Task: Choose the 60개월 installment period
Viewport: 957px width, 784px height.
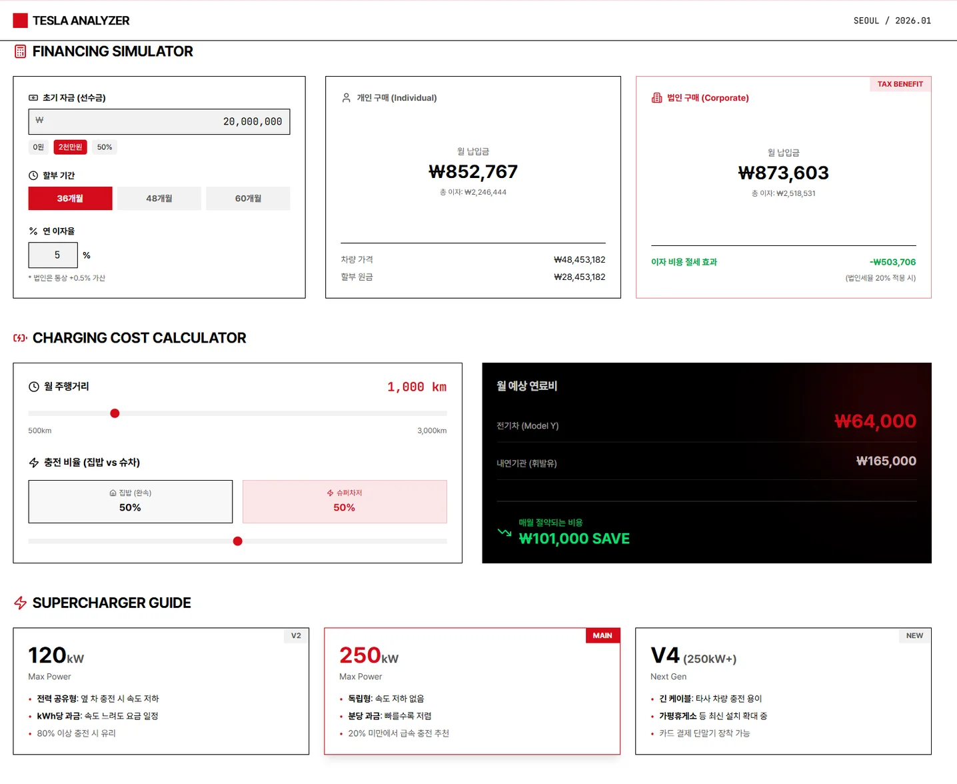Action: click(x=248, y=199)
